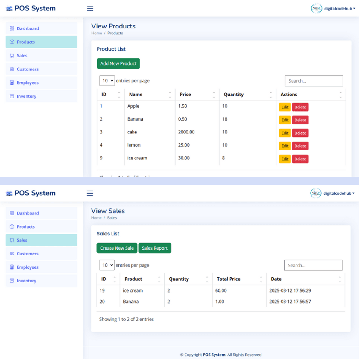Click POS System logo icon above View Products
The image size is (359, 359).
tap(9, 9)
